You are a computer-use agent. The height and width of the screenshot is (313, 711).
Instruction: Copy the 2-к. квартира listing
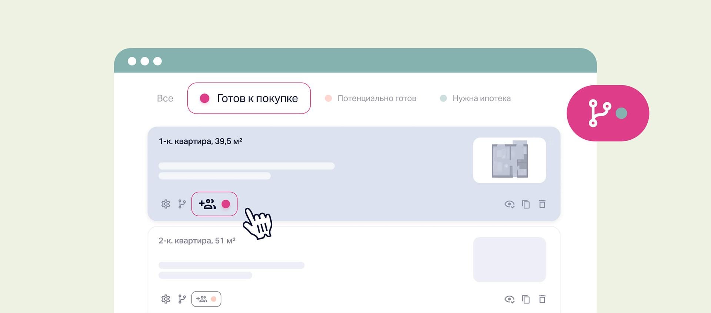point(526,299)
